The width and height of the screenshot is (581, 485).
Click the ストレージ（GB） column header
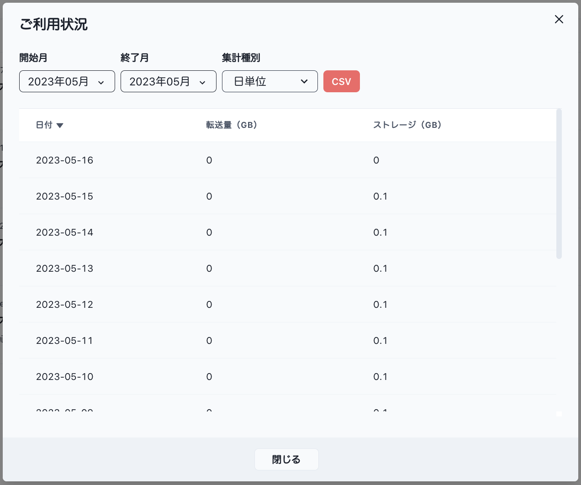[x=407, y=125]
